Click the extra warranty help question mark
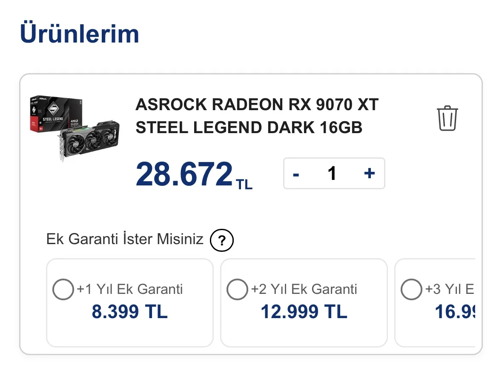 (221, 241)
